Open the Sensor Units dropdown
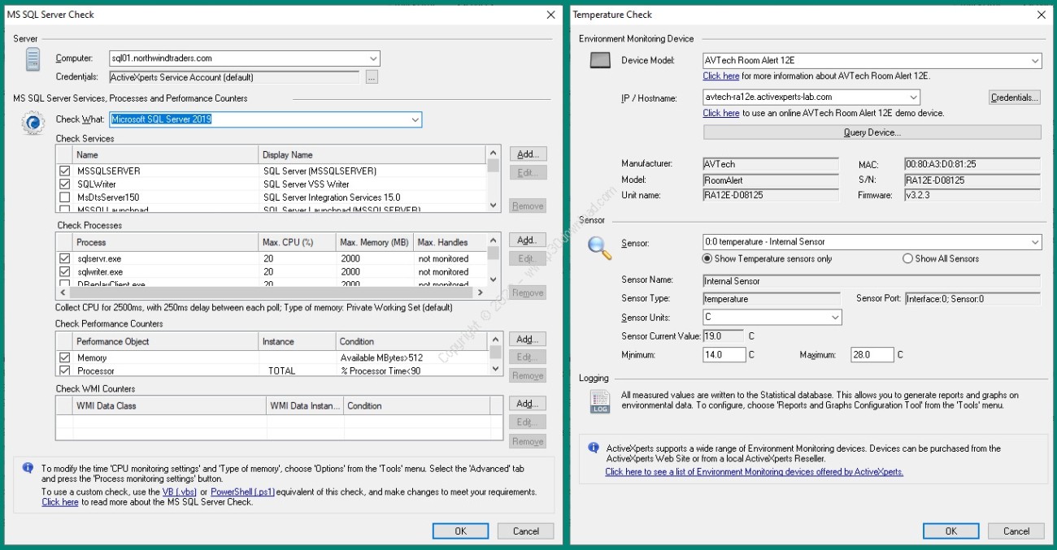 pyautogui.click(x=835, y=318)
